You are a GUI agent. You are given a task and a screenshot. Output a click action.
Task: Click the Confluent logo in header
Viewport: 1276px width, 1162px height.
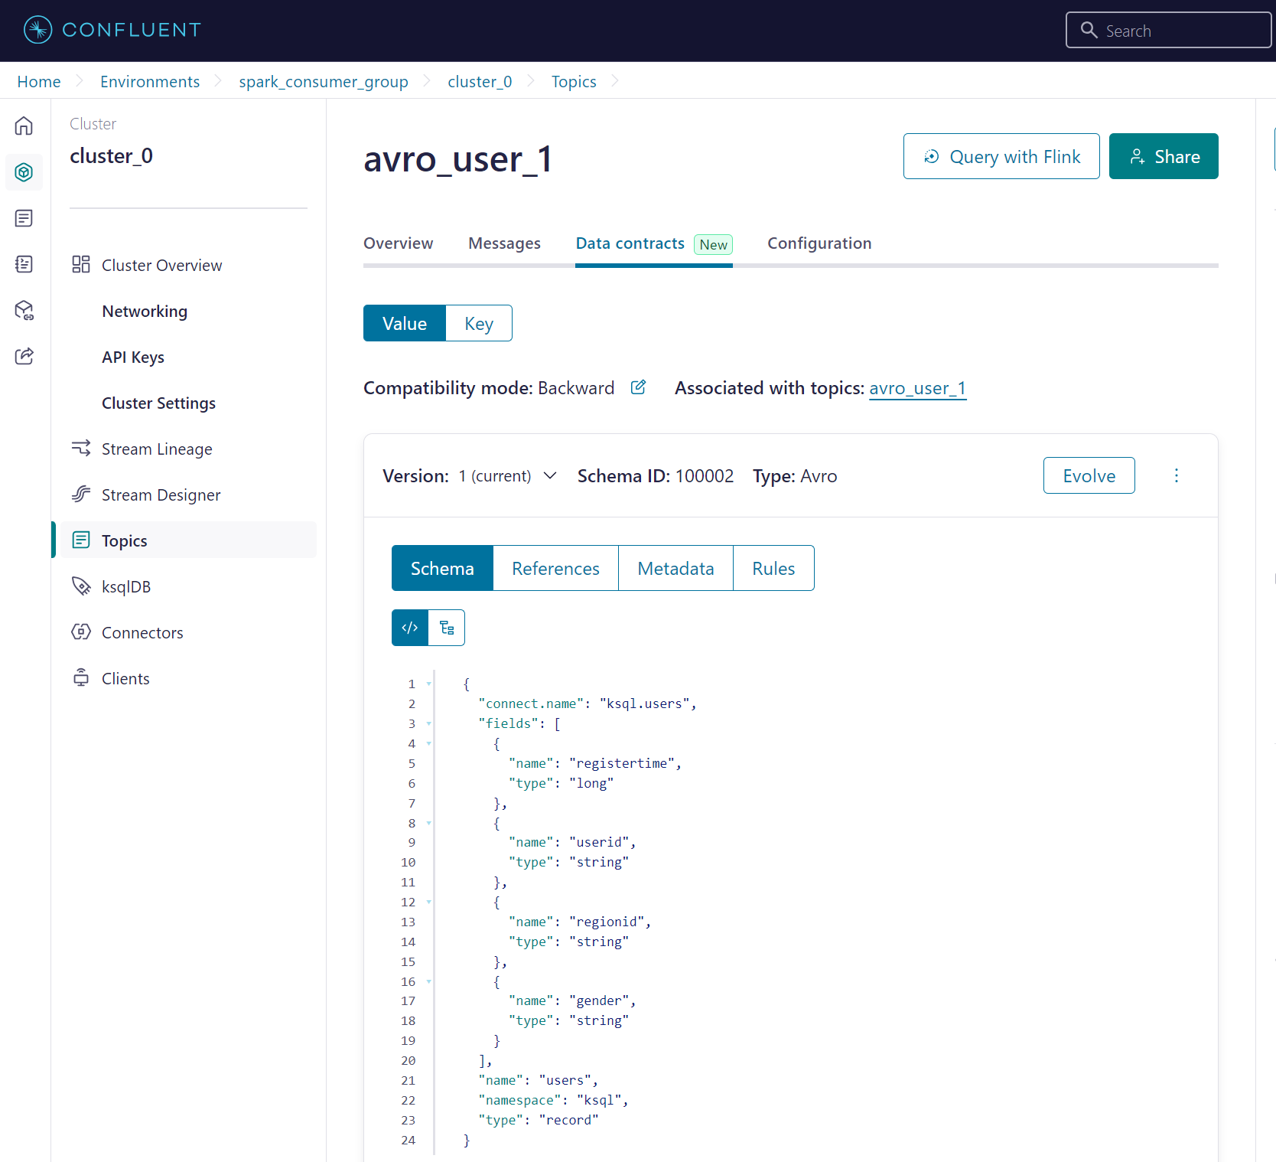112,30
